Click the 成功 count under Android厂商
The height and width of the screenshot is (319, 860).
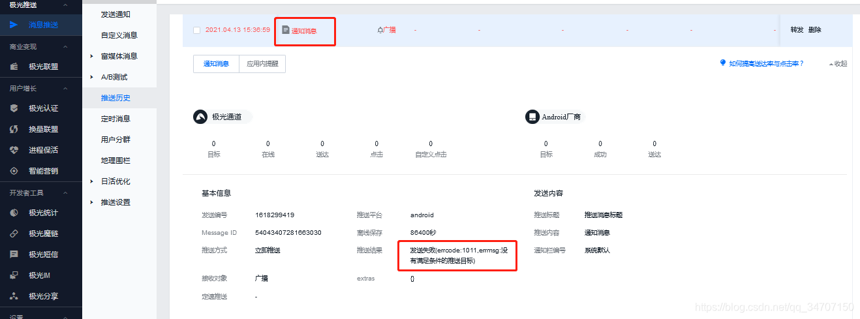pyautogui.click(x=600, y=144)
